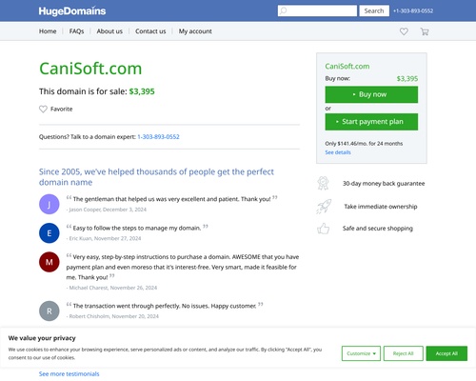Open My account
The image size is (476, 381).
[195, 31]
